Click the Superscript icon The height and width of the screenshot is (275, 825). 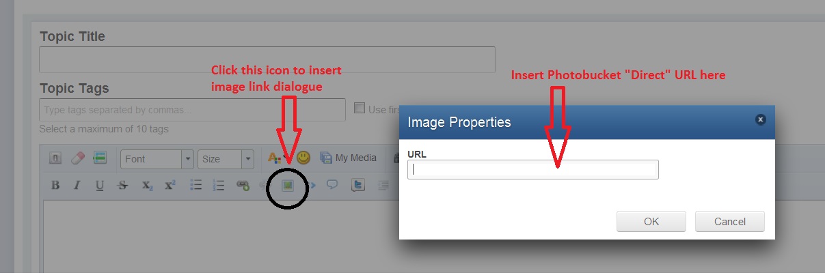coord(170,185)
